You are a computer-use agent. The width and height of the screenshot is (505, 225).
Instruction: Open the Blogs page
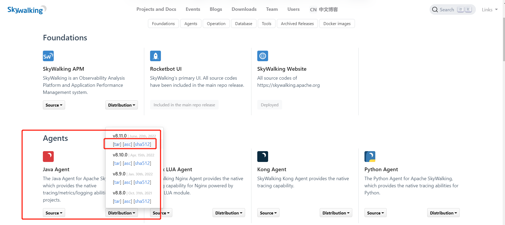click(216, 9)
